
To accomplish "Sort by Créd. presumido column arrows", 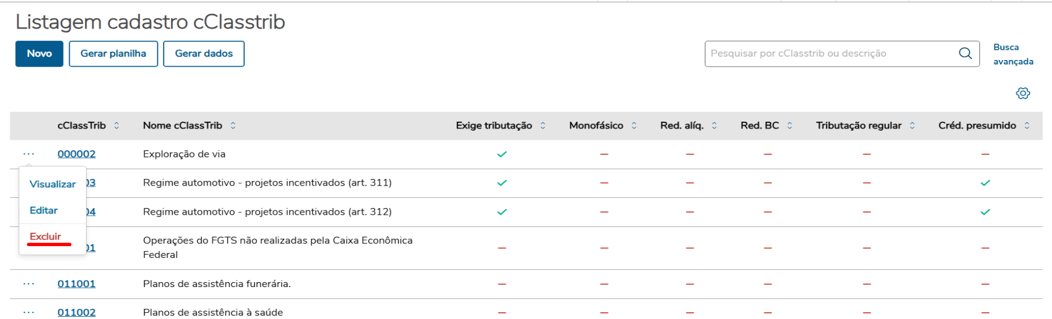I will pos(1027,126).
